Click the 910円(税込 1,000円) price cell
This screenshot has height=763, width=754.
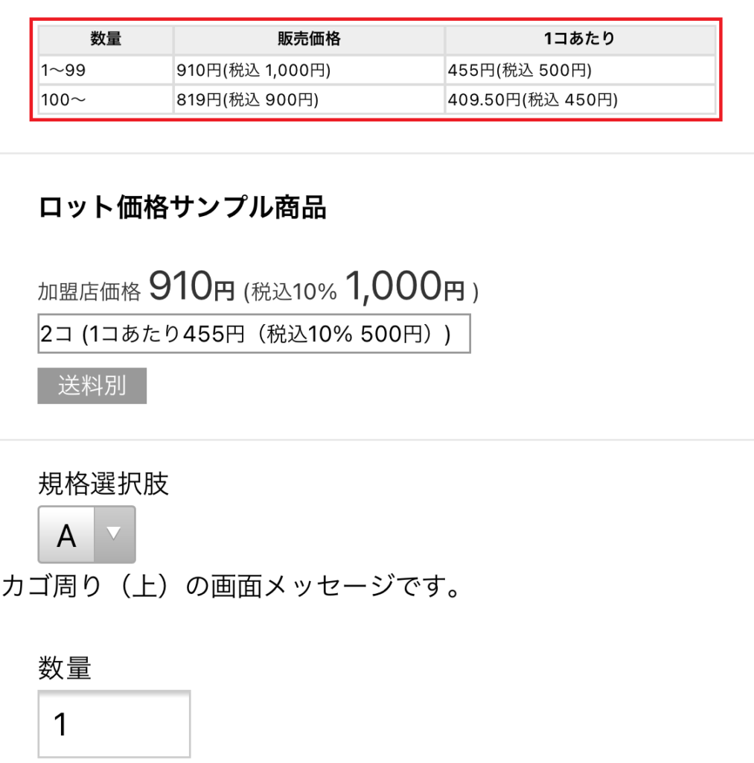309,71
